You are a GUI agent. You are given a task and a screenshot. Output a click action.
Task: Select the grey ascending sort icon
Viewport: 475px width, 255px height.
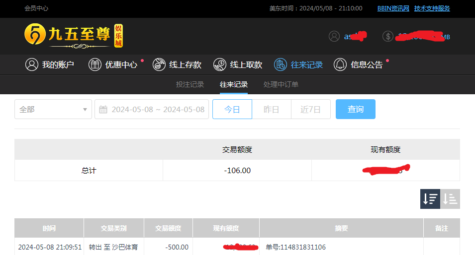tap(450, 199)
